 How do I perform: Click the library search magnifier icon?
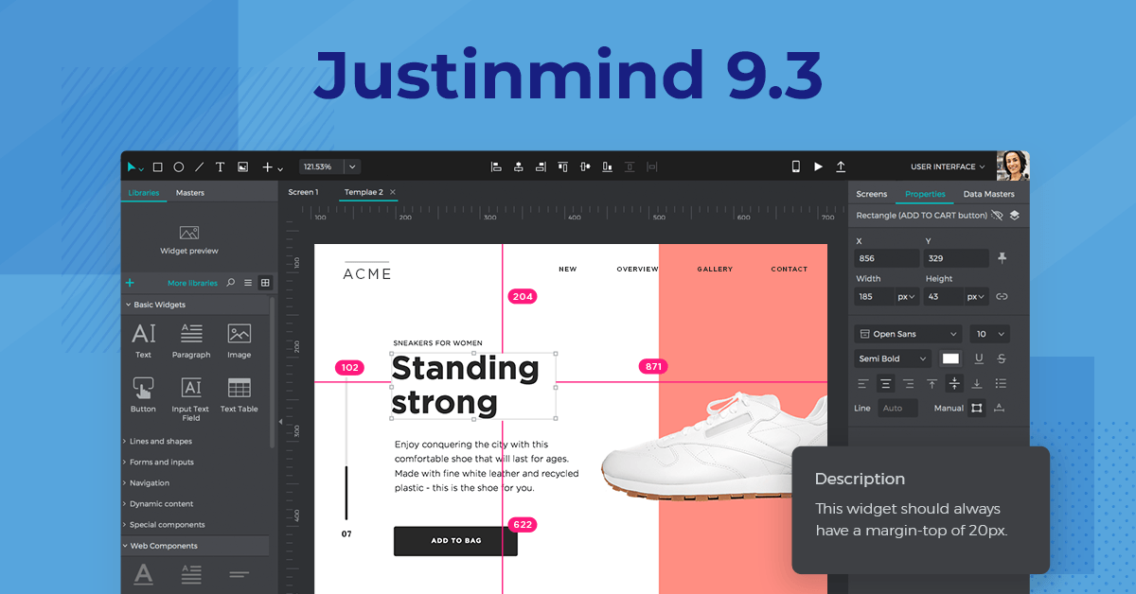point(230,282)
